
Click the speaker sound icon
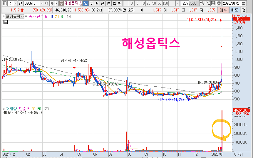(x=52, y=3)
